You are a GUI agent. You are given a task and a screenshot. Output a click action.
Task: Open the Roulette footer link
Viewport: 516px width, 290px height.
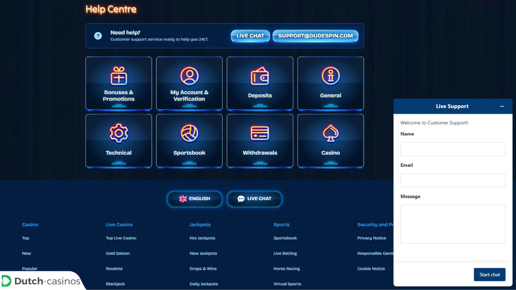[x=114, y=269]
